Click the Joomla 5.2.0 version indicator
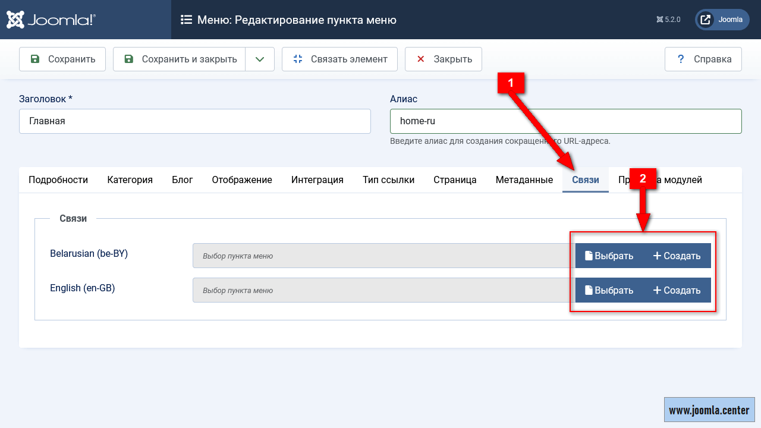This screenshot has height=428, width=761. (668, 20)
